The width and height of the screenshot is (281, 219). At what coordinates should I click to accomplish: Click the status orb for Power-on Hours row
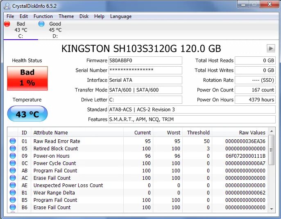13,156
